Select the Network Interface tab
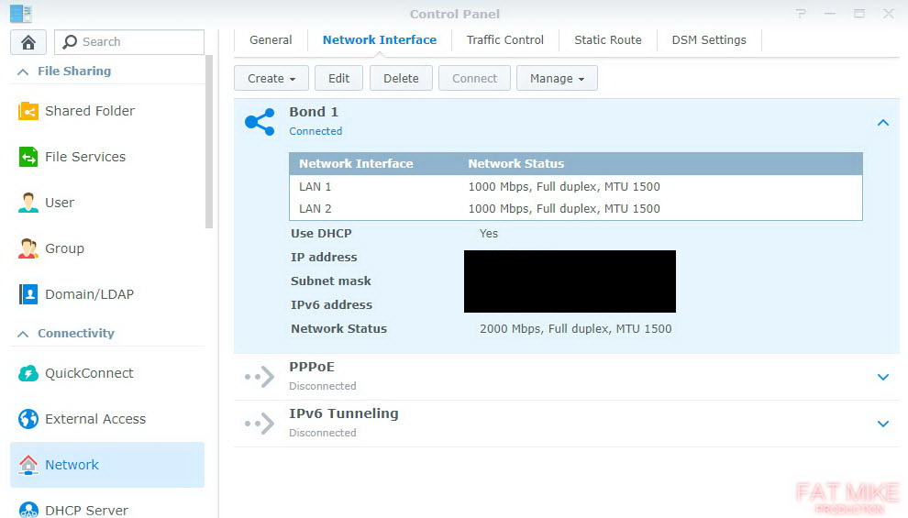This screenshot has height=518, width=908. click(380, 40)
